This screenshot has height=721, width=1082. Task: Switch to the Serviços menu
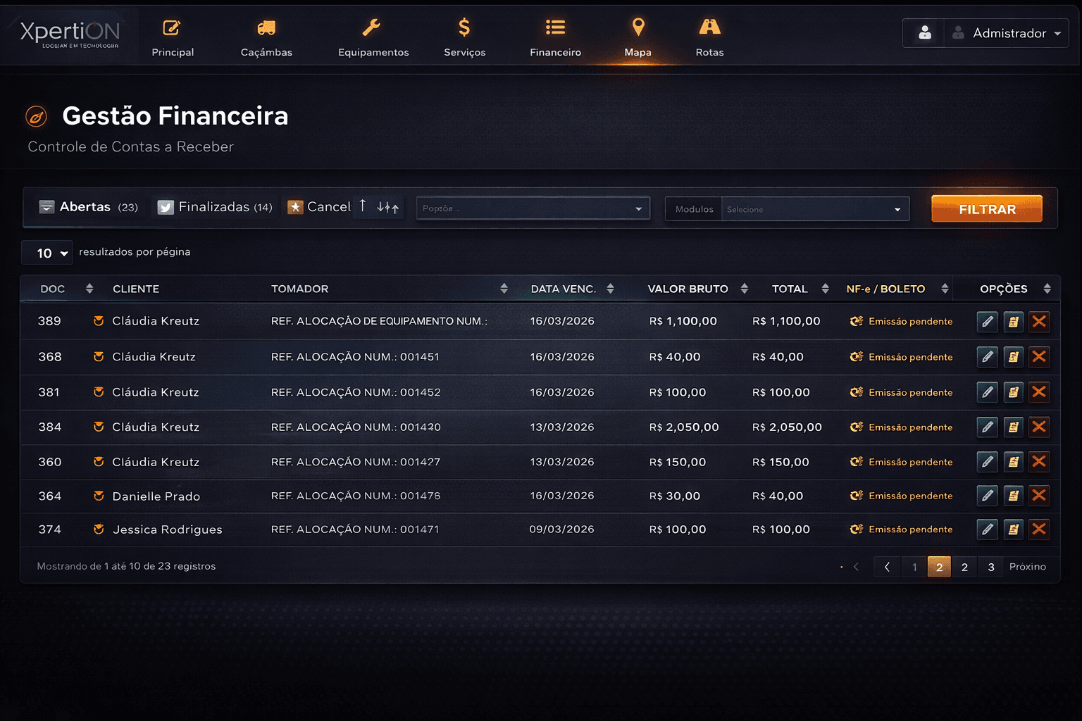464,37
